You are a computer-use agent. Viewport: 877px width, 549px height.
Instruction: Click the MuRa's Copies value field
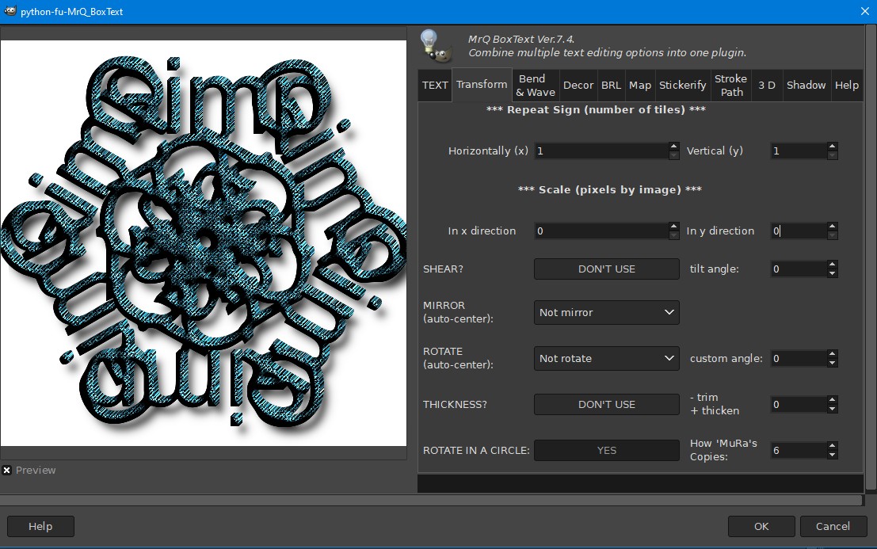coord(798,450)
